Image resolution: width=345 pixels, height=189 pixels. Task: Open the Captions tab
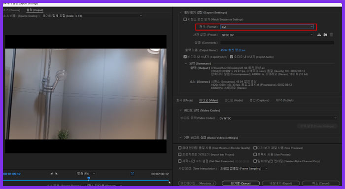[x=259, y=100]
